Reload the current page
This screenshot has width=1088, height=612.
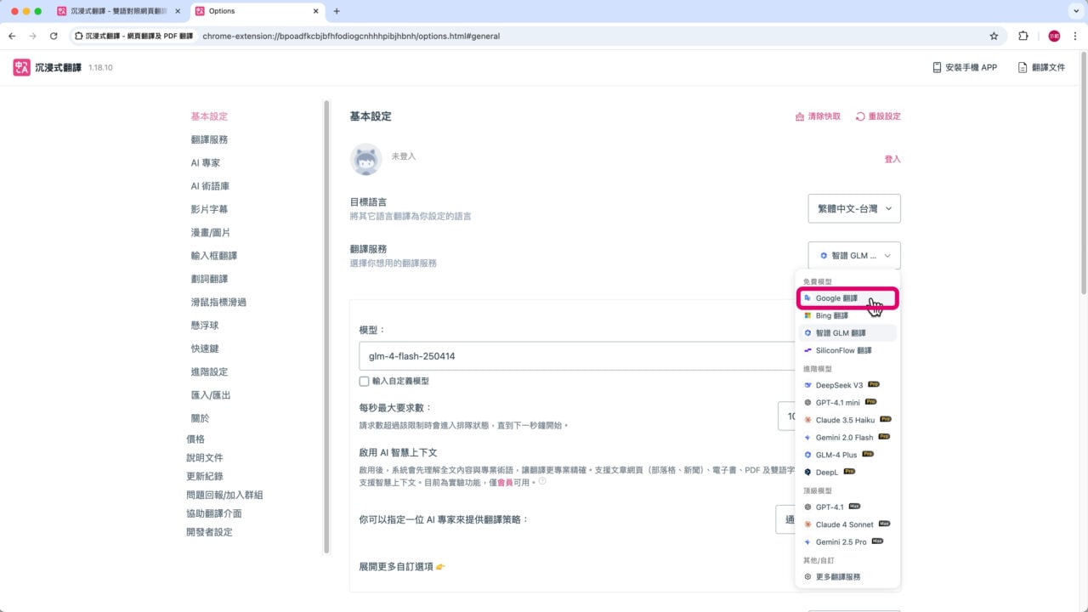[x=54, y=37]
